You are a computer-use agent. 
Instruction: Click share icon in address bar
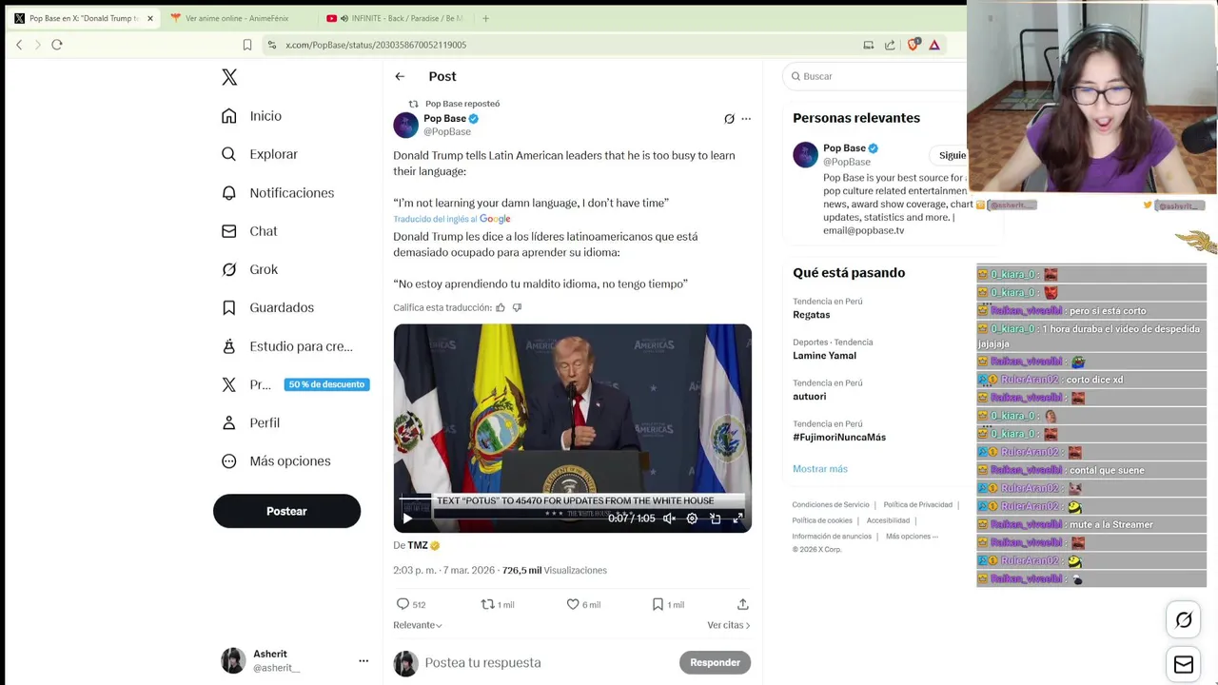coord(890,45)
